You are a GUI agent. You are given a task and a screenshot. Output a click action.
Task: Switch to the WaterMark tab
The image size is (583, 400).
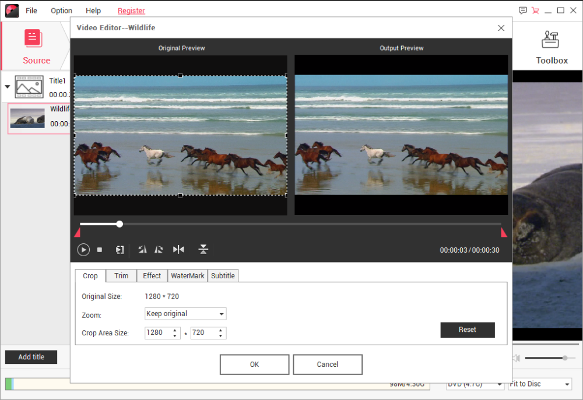(x=187, y=276)
